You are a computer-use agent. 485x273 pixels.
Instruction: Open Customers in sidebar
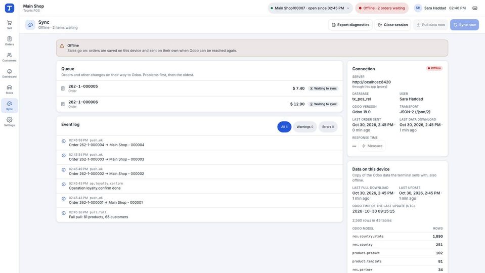9,57
